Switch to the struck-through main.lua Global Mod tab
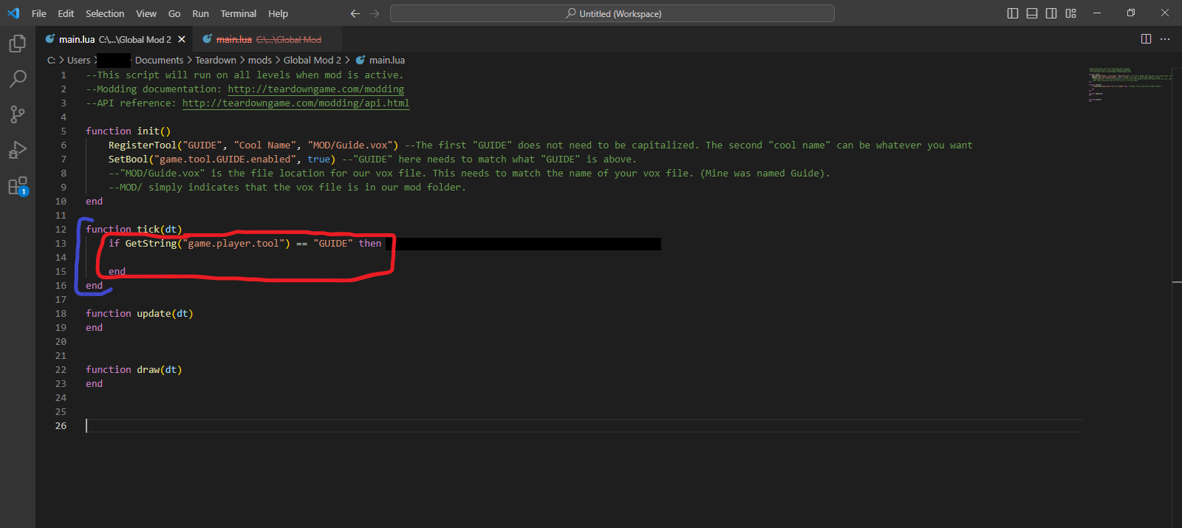This screenshot has height=528, width=1182. tap(268, 39)
